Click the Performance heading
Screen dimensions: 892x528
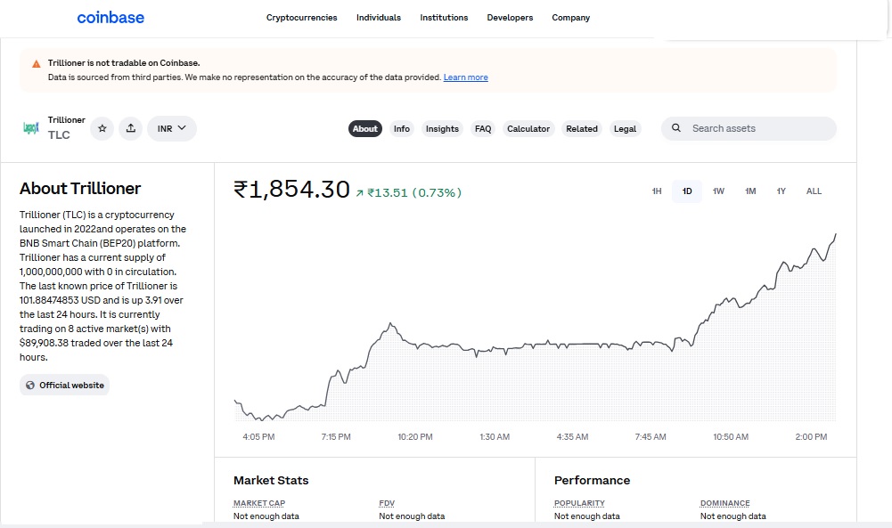593,480
